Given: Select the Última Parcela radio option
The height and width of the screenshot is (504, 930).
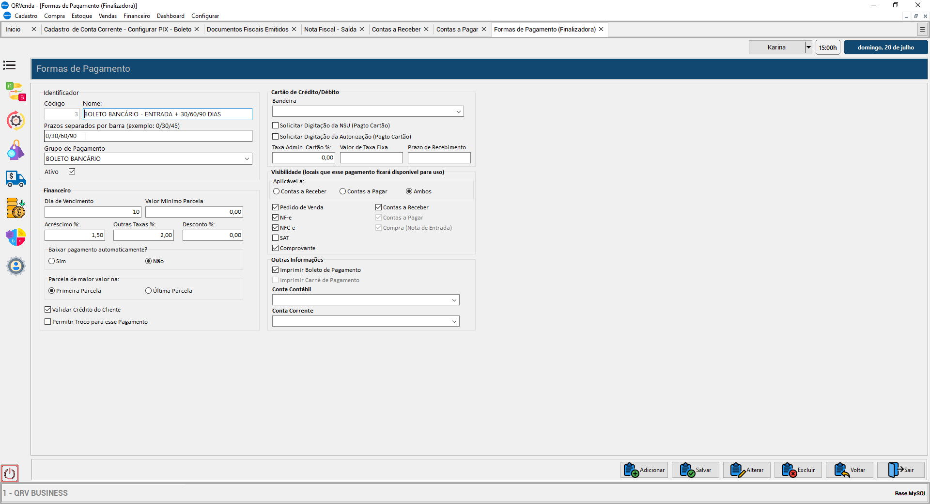Looking at the screenshot, I should pos(149,291).
